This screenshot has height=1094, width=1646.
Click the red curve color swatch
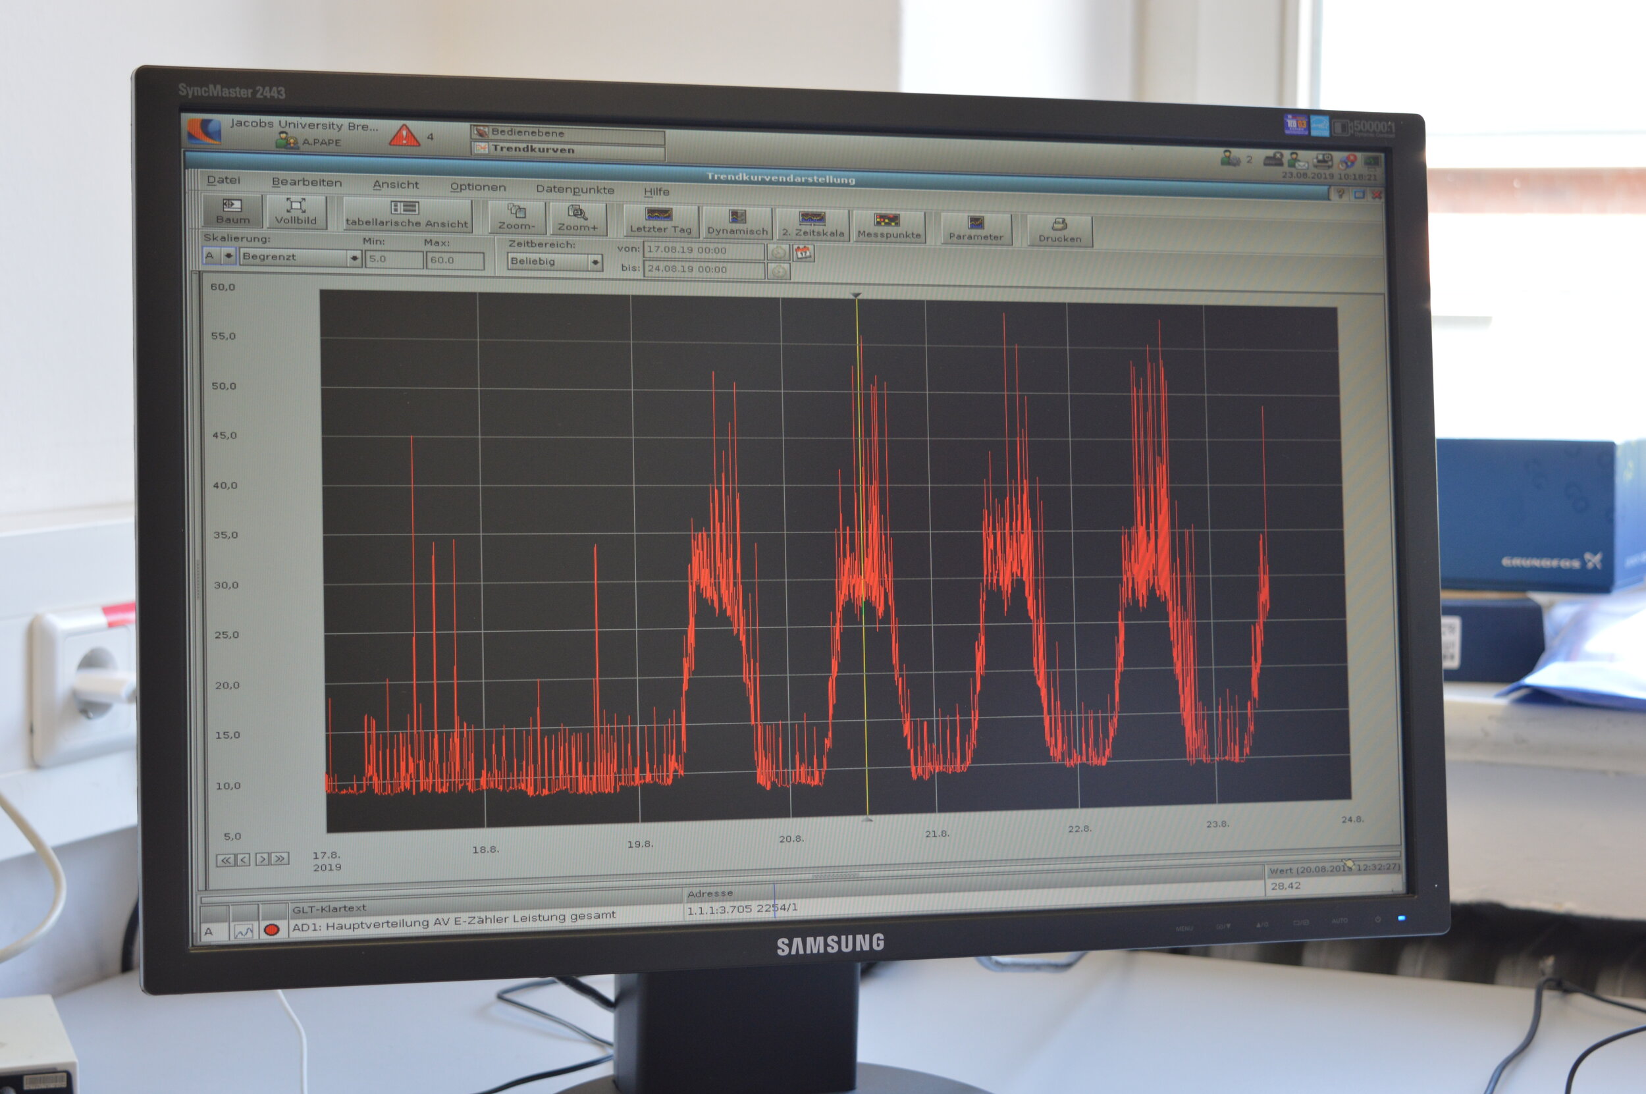[x=271, y=930]
